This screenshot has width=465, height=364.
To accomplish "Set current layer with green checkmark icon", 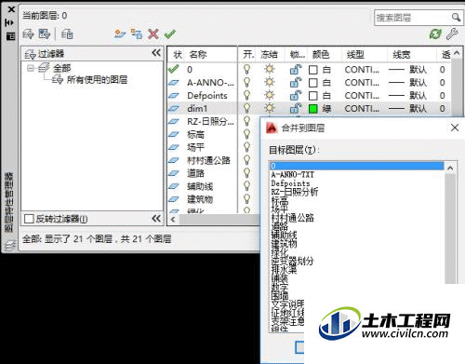I will (170, 34).
